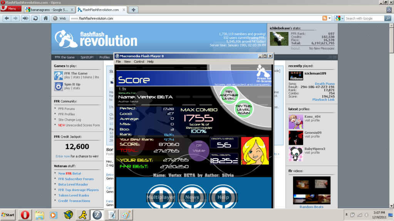Expand the RSS feed dropdown in address bar
The width and height of the screenshot is (394, 221).
pos(329,18)
